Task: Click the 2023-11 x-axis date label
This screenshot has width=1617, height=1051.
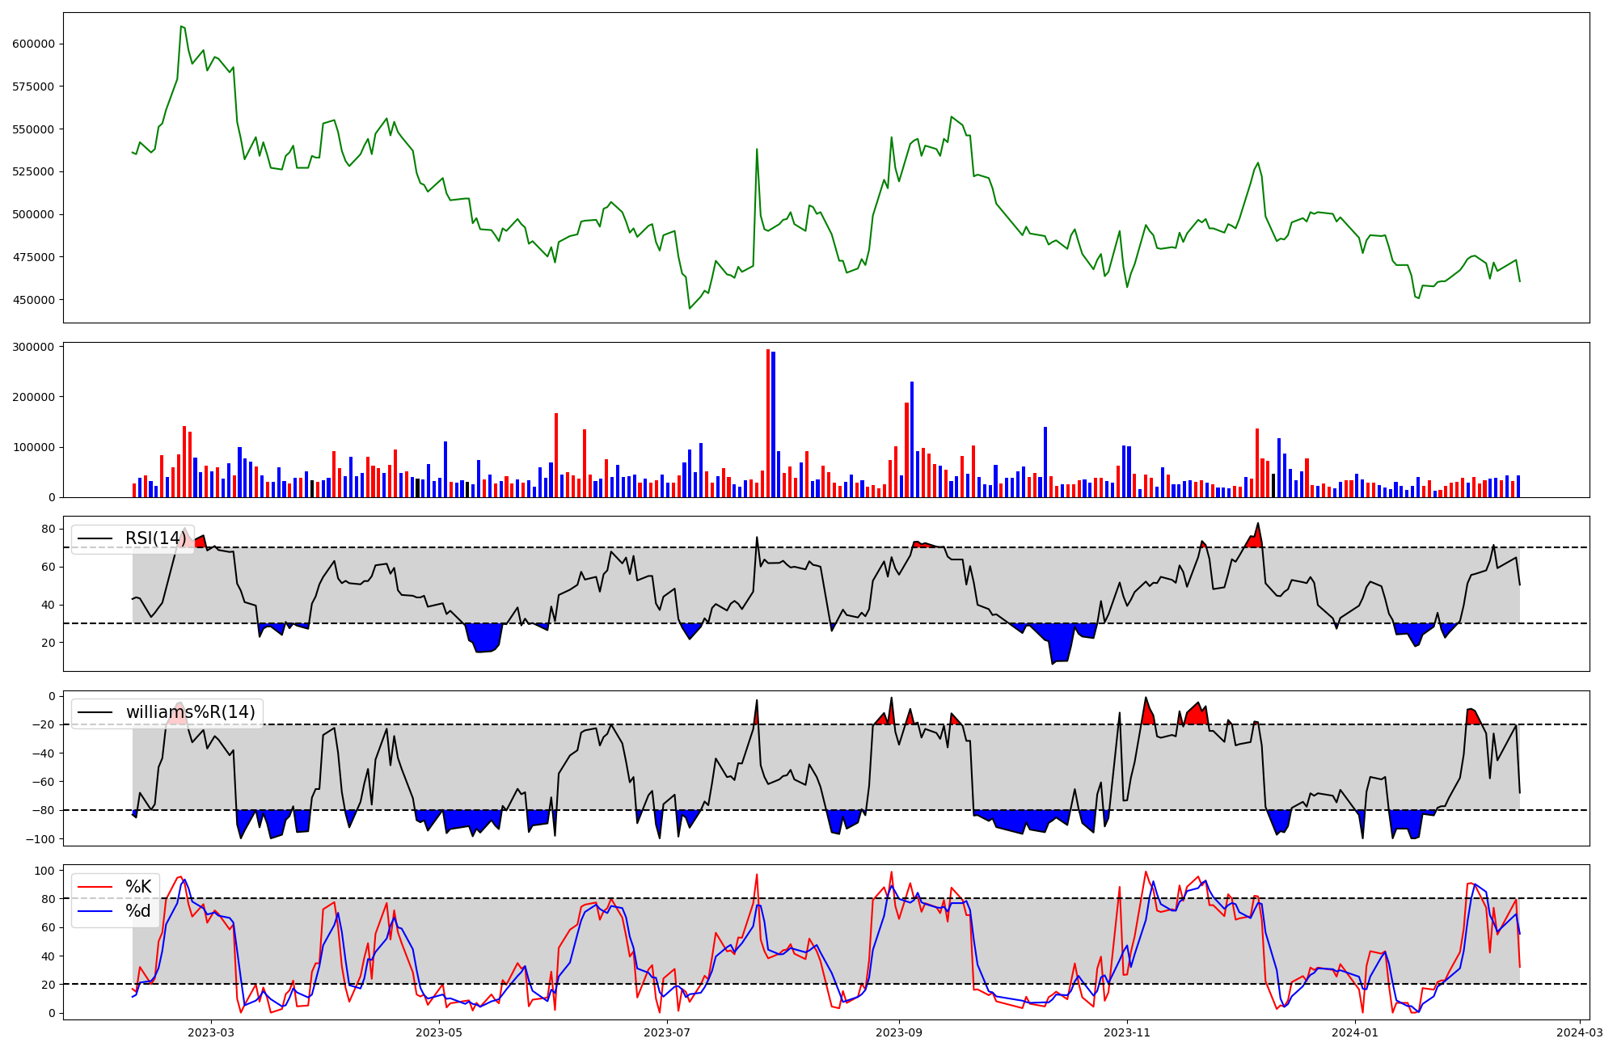Action: point(1127,1032)
